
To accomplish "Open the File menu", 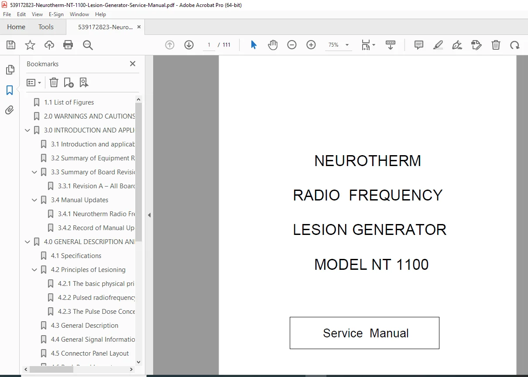I will pyautogui.click(x=7, y=14).
